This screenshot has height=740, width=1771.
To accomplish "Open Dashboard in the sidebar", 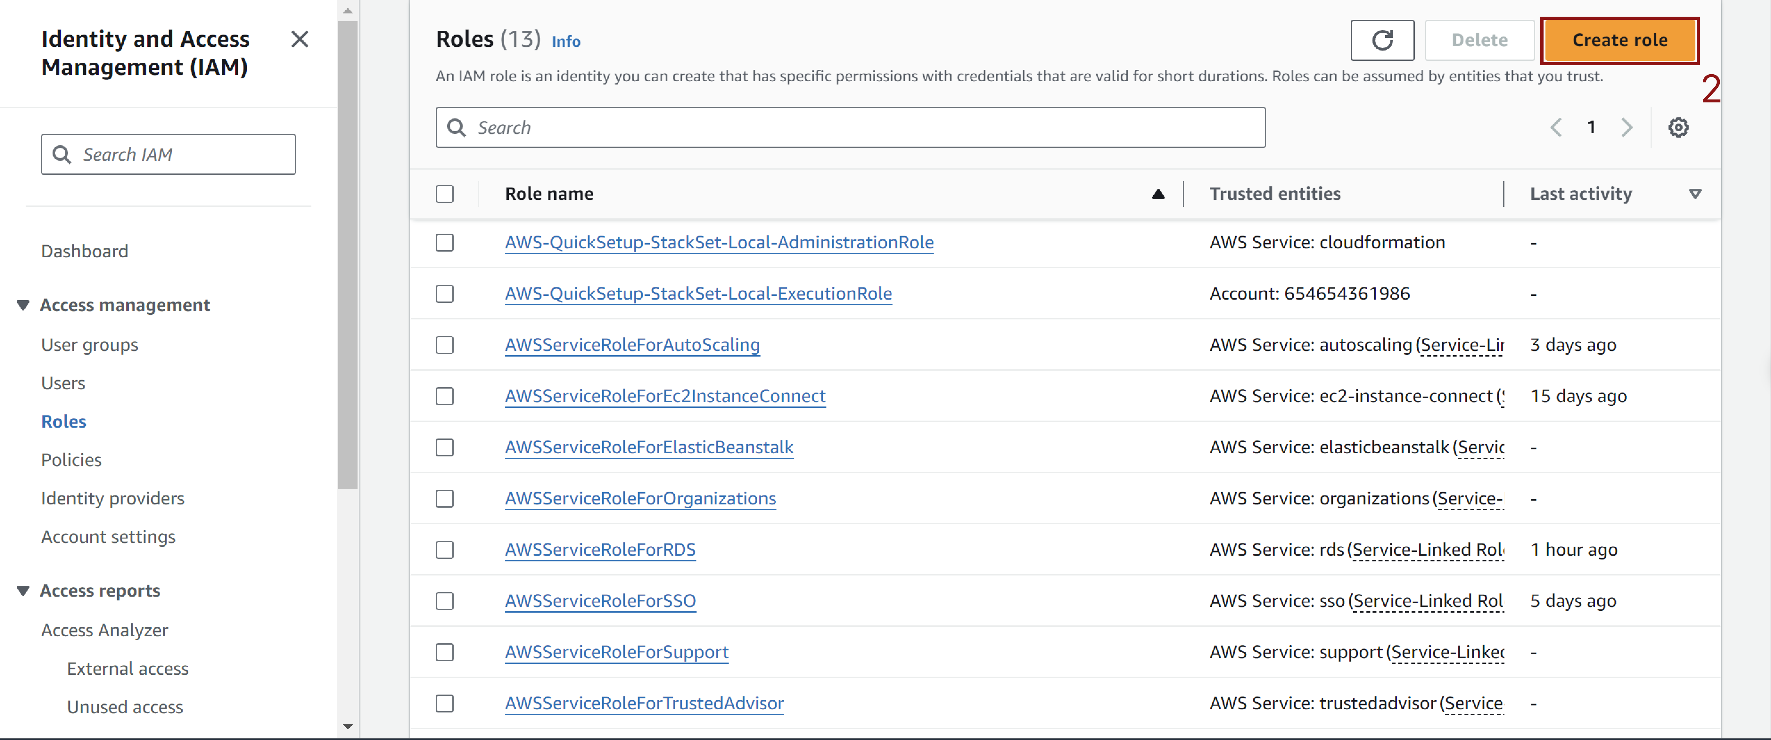I will (85, 252).
